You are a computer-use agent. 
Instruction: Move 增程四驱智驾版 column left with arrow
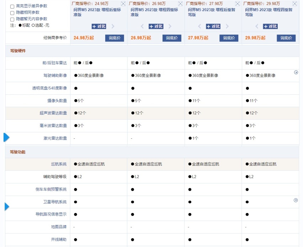click(257, 26)
